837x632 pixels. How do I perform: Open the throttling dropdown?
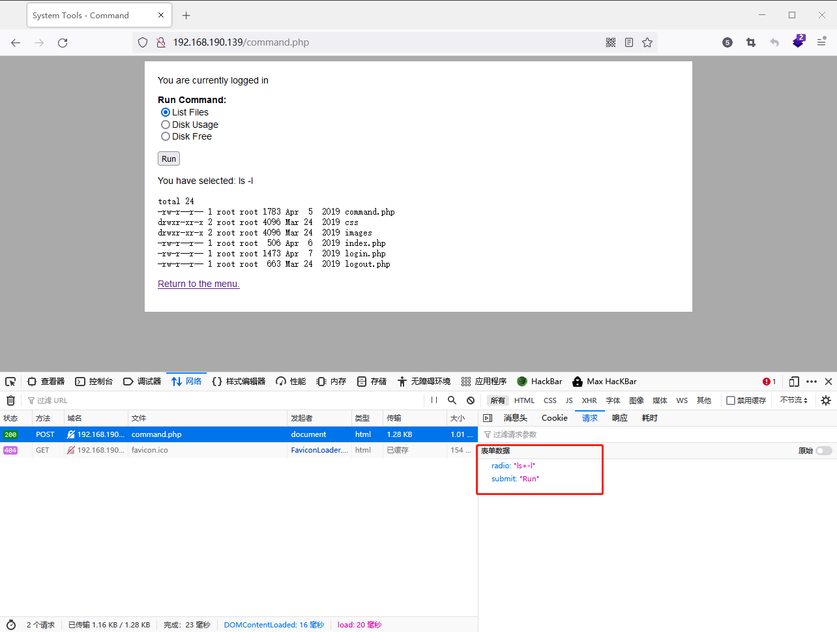(x=794, y=400)
